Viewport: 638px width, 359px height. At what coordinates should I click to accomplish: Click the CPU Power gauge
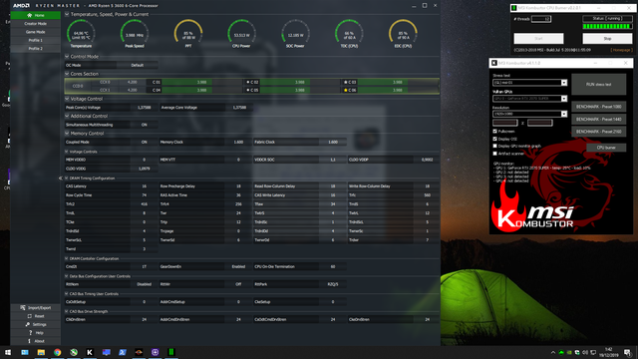pyautogui.click(x=241, y=33)
